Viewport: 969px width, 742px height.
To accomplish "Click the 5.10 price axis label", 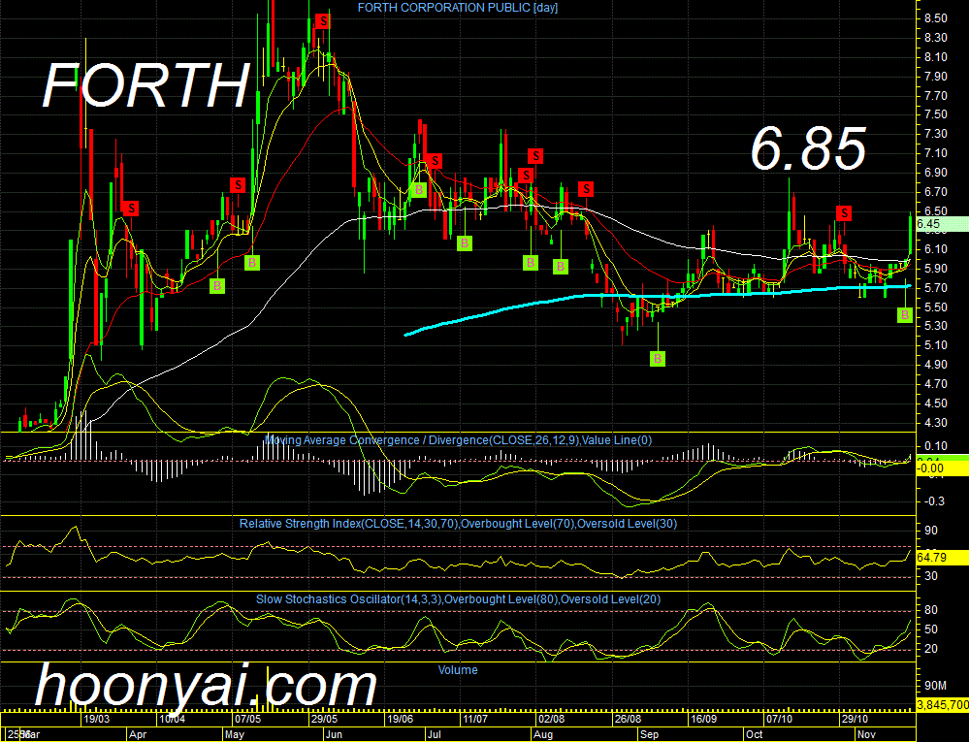I will (936, 344).
